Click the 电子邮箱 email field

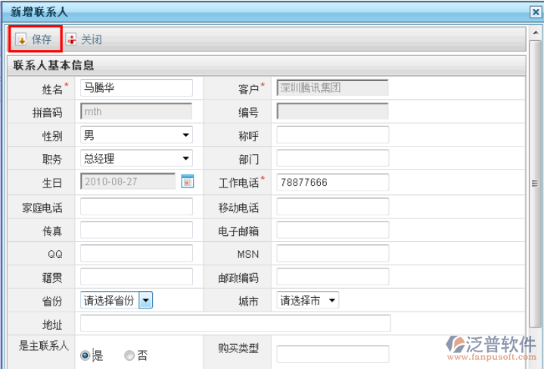click(x=332, y=230)
